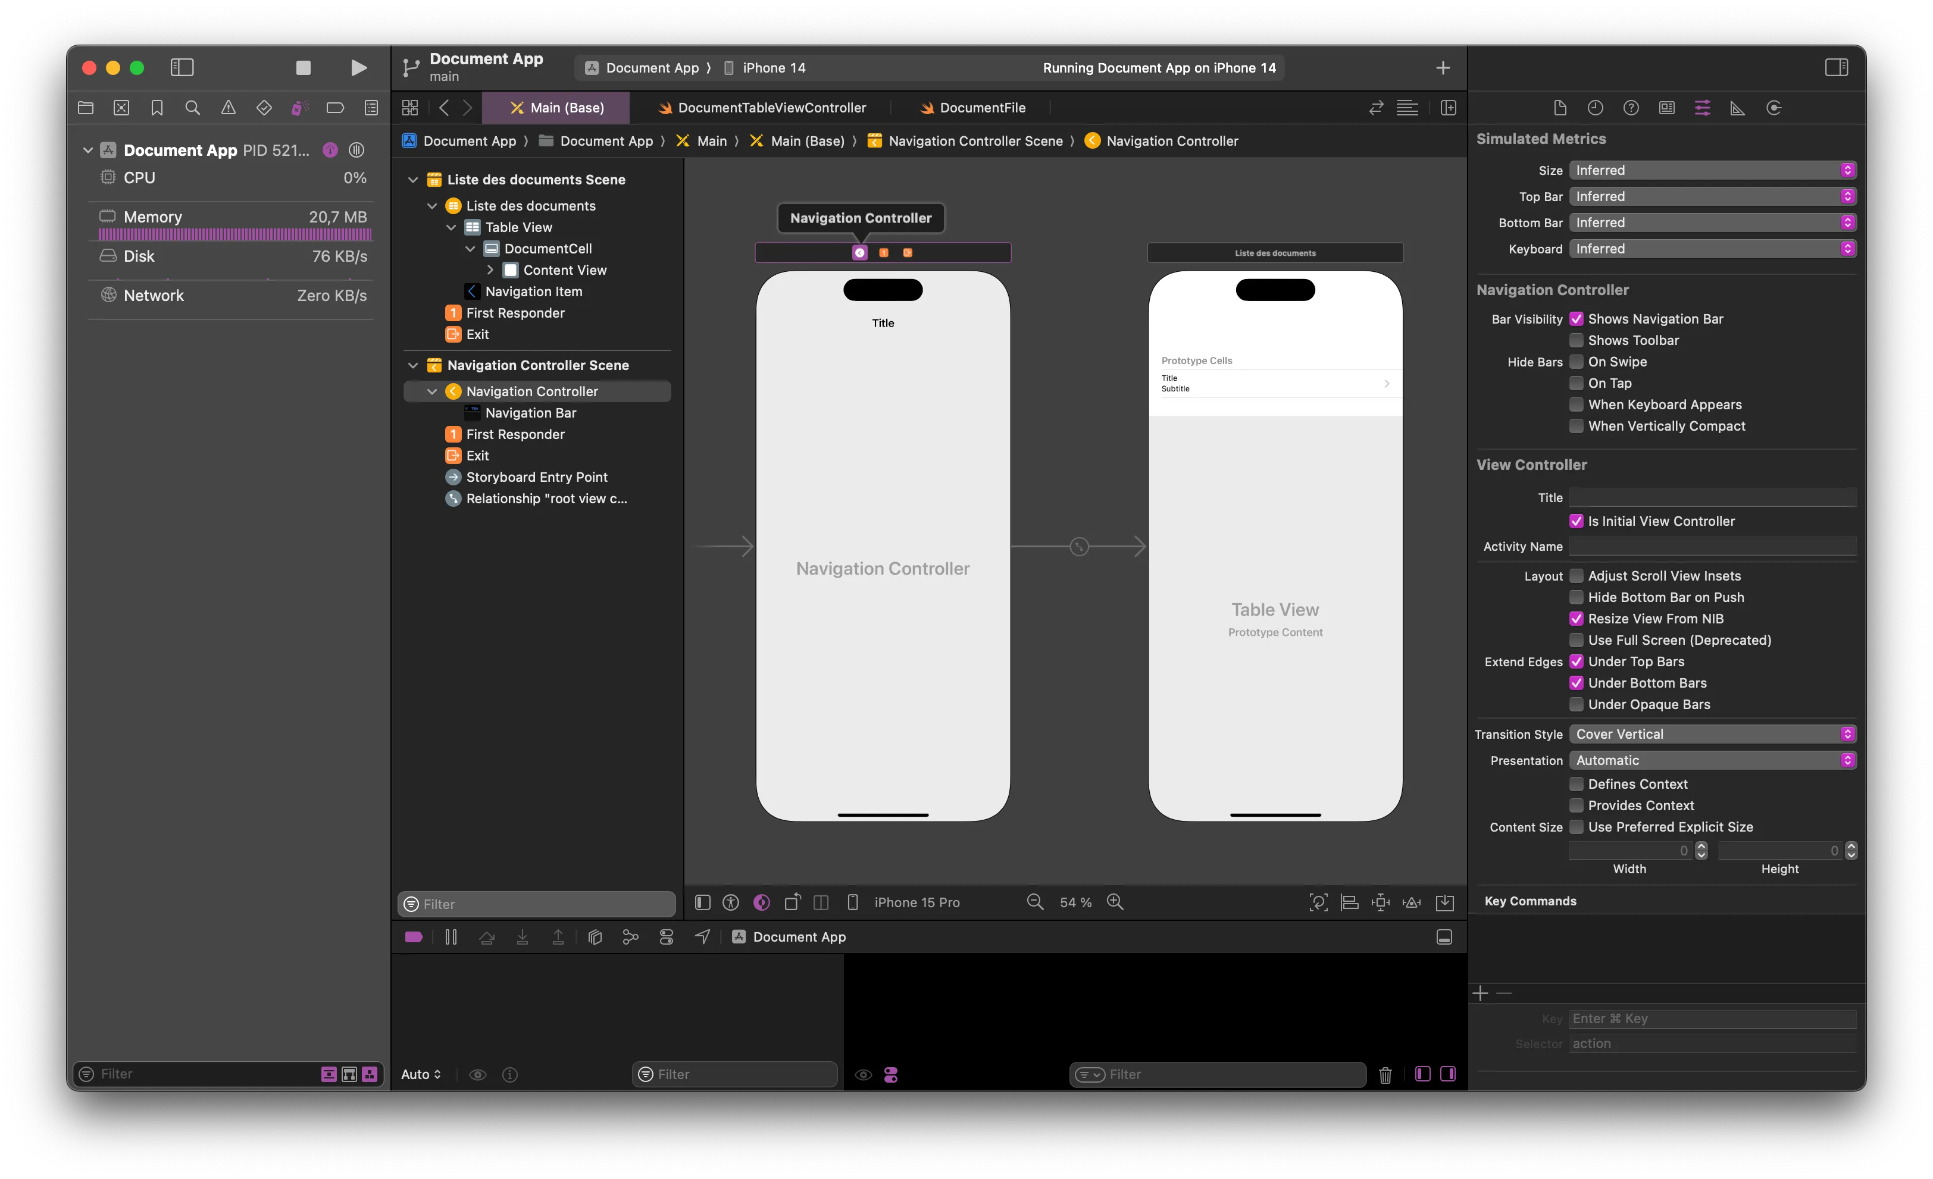Zoom in the storyboard canvas
Viewport: 1933px width, 1179px height.
point(1115,902)
